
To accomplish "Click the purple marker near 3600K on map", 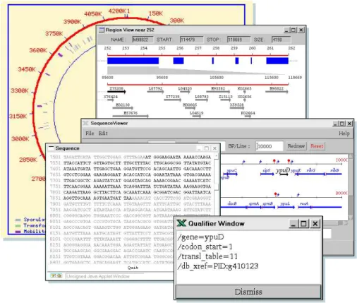I will pos(61,55).
